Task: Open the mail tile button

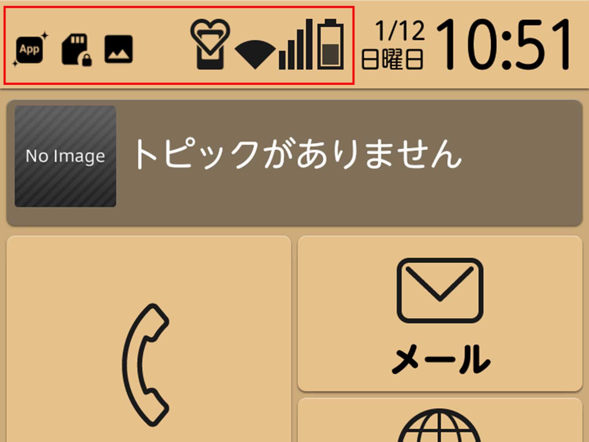Action: tap(440, 314)
